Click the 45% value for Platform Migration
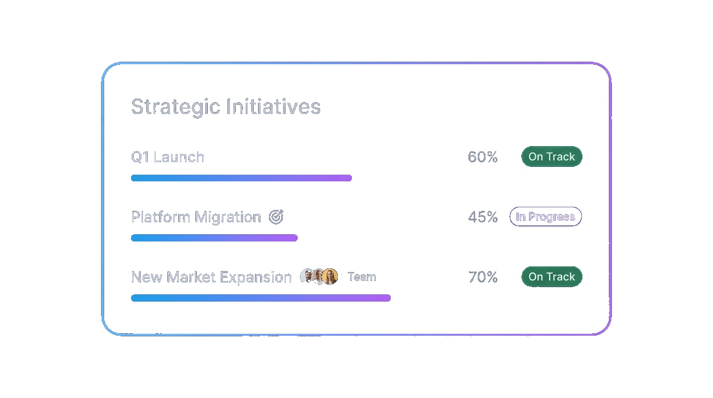The height and width of the screenshot is (398, 713). pyautogui.click(x=482, y=217)
